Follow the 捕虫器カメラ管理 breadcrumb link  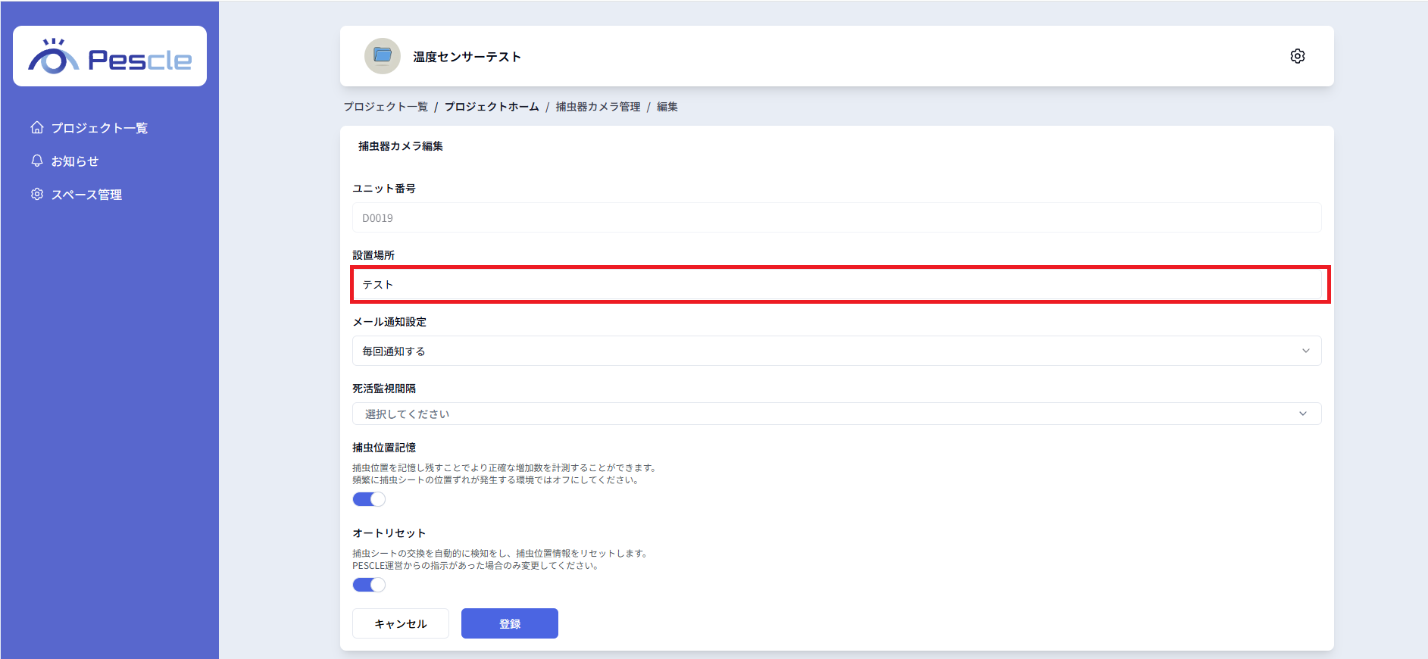coord(598,107)
